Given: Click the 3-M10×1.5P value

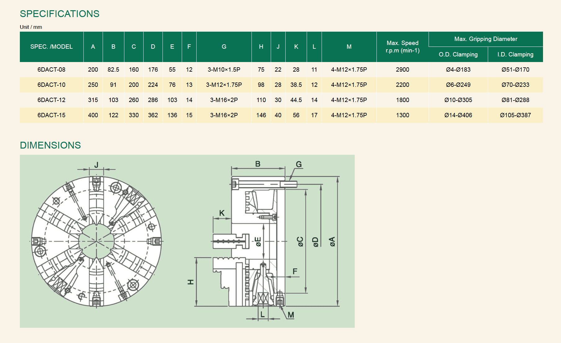Looking at the screenshot, I should 224,69.
